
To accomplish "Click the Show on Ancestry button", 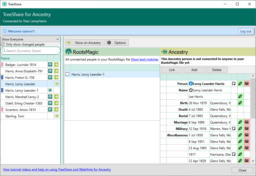I will (x=85, y=43).
